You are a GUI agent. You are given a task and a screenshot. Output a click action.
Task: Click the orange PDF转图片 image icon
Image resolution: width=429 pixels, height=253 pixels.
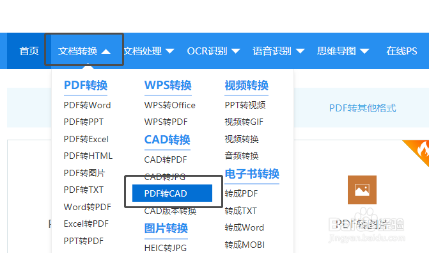point(362,190)
